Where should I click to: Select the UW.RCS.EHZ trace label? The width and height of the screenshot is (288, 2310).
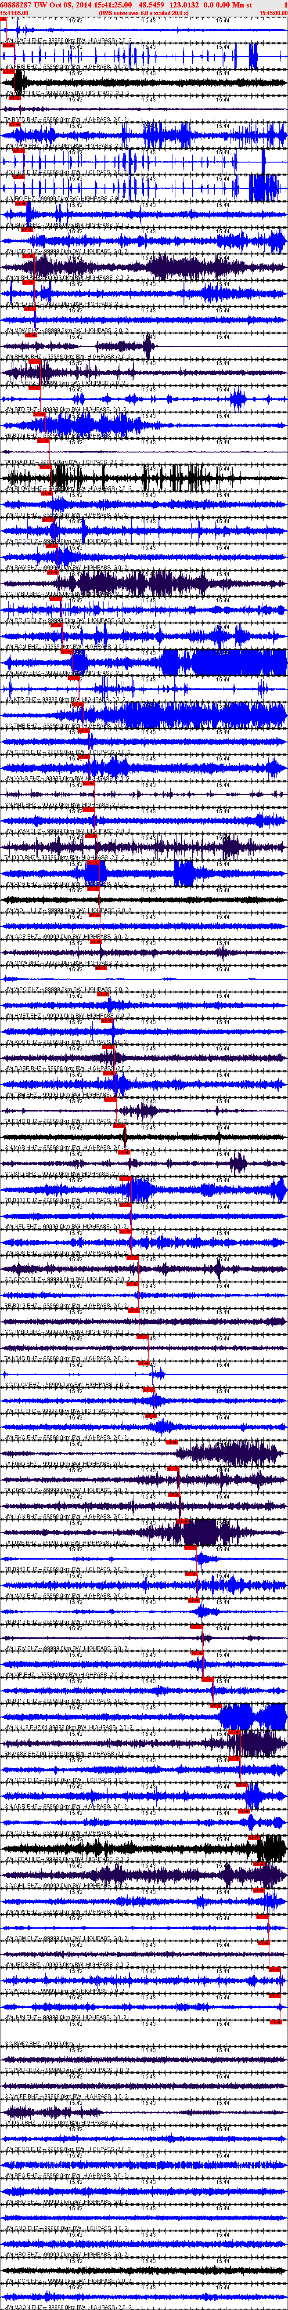click(67, 540)
